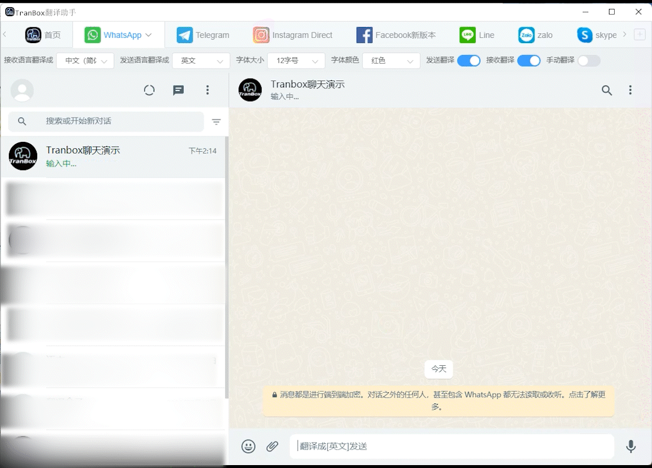
Task: Open the 首页 home tab
Action: (x=43, y=35)
